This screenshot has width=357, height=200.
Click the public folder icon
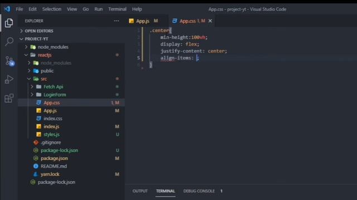36,71
